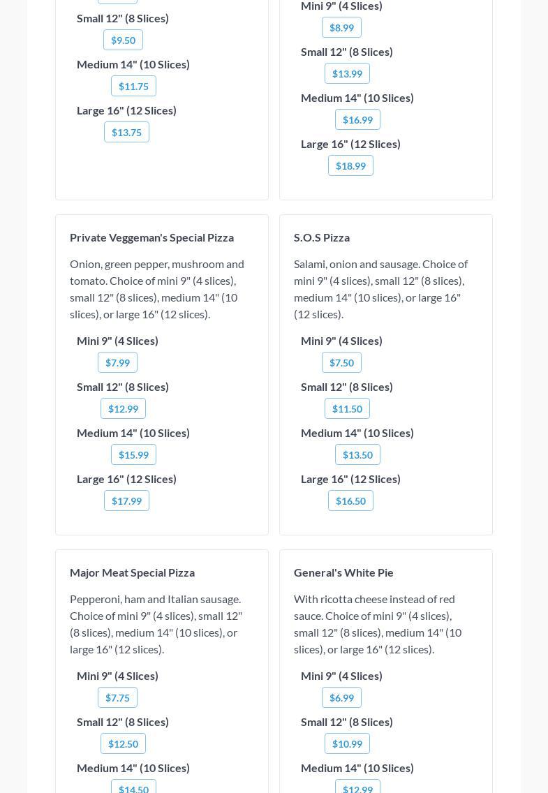The height and width of the screenshot is (793, 548).
Task: Pick Veggeman's Large 16" at $17.99
Action: click(x=126, y=501)
